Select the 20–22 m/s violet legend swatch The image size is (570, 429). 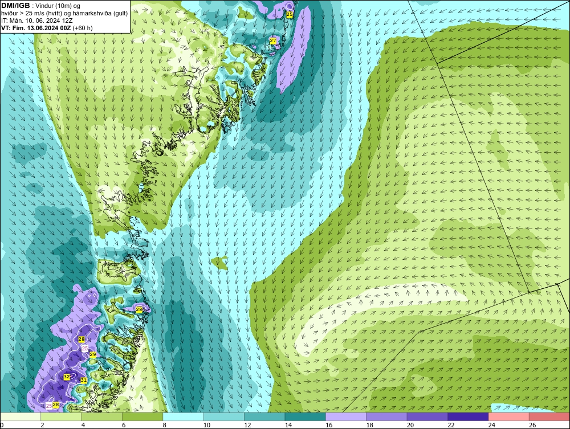coord(427,416)
